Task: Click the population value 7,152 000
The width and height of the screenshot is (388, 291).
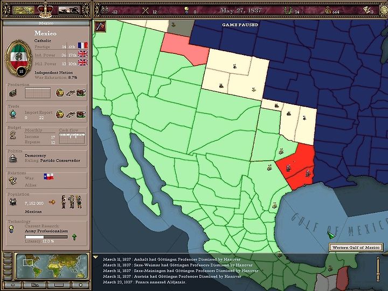Action: (34, 203)
